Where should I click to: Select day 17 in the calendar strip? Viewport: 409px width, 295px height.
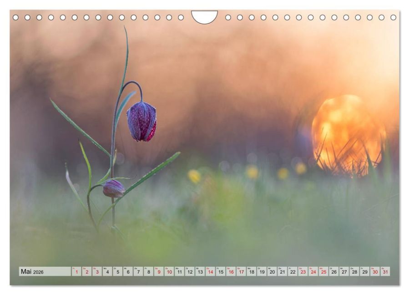point(242,271)
